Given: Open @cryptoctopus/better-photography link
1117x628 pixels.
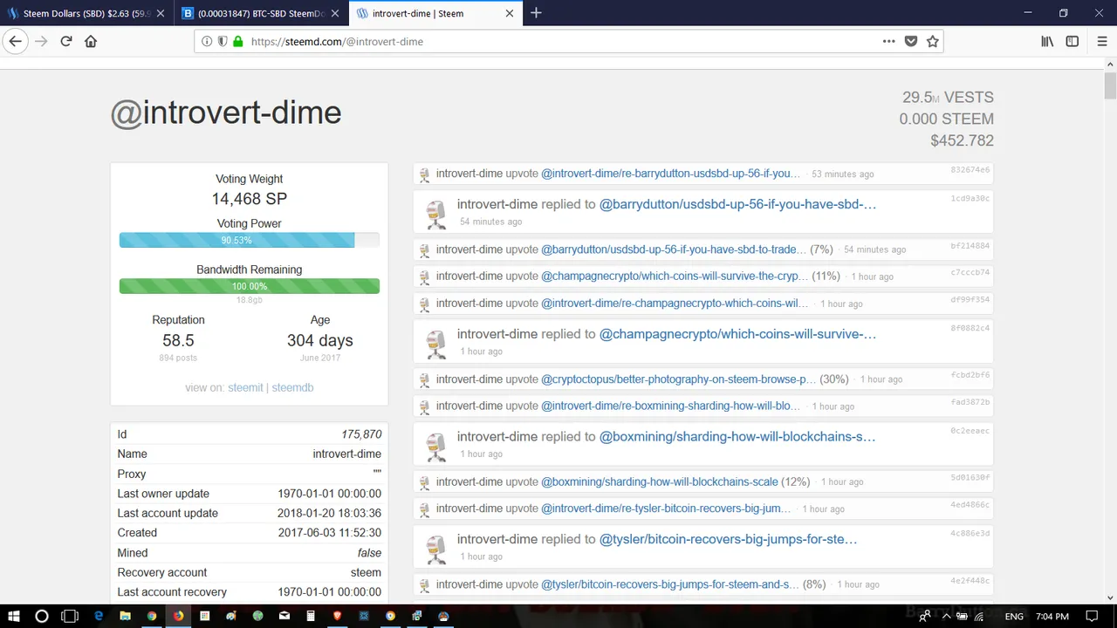Looking at the screenshot, I should 679,379.
